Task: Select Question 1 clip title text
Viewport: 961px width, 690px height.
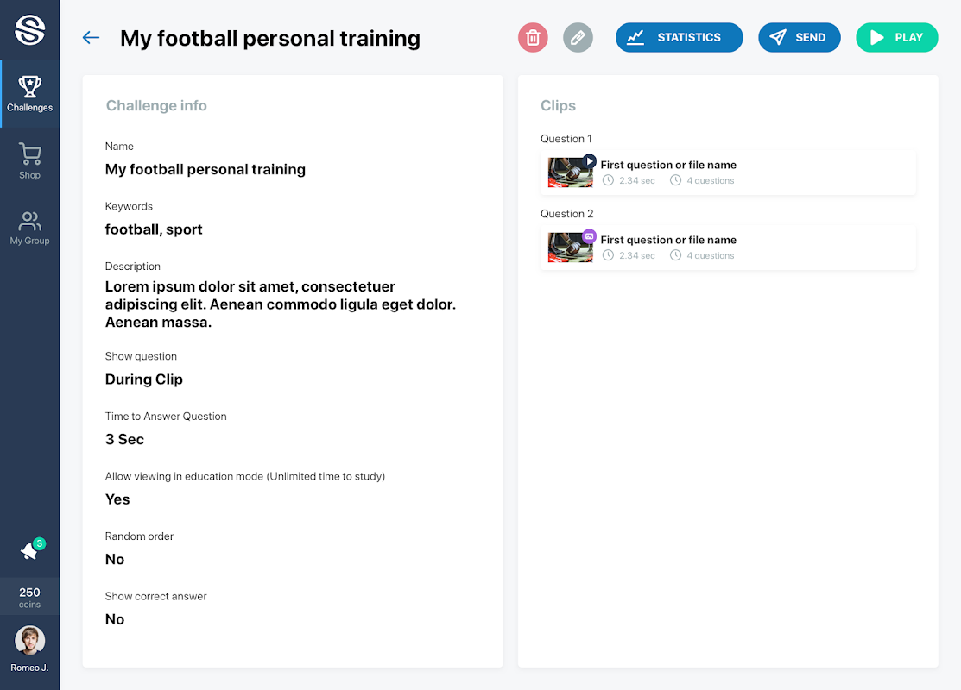Action: coord(668,165)
